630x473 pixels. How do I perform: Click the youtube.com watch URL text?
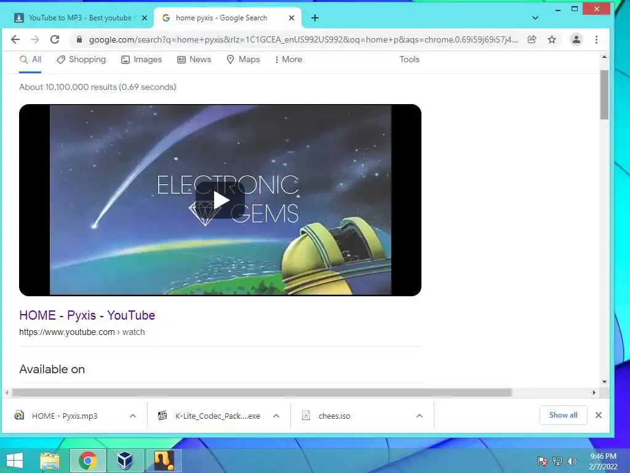pyautogui.click(x=82, y=332)
